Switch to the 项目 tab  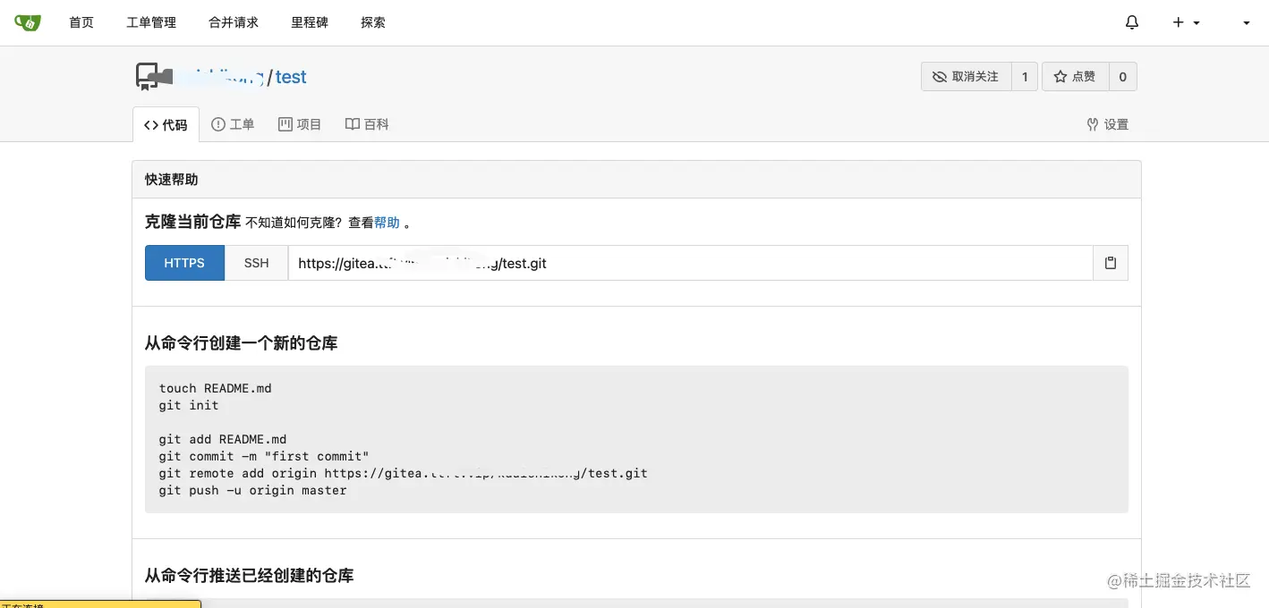pyautogui.click(x=300, y=124)
